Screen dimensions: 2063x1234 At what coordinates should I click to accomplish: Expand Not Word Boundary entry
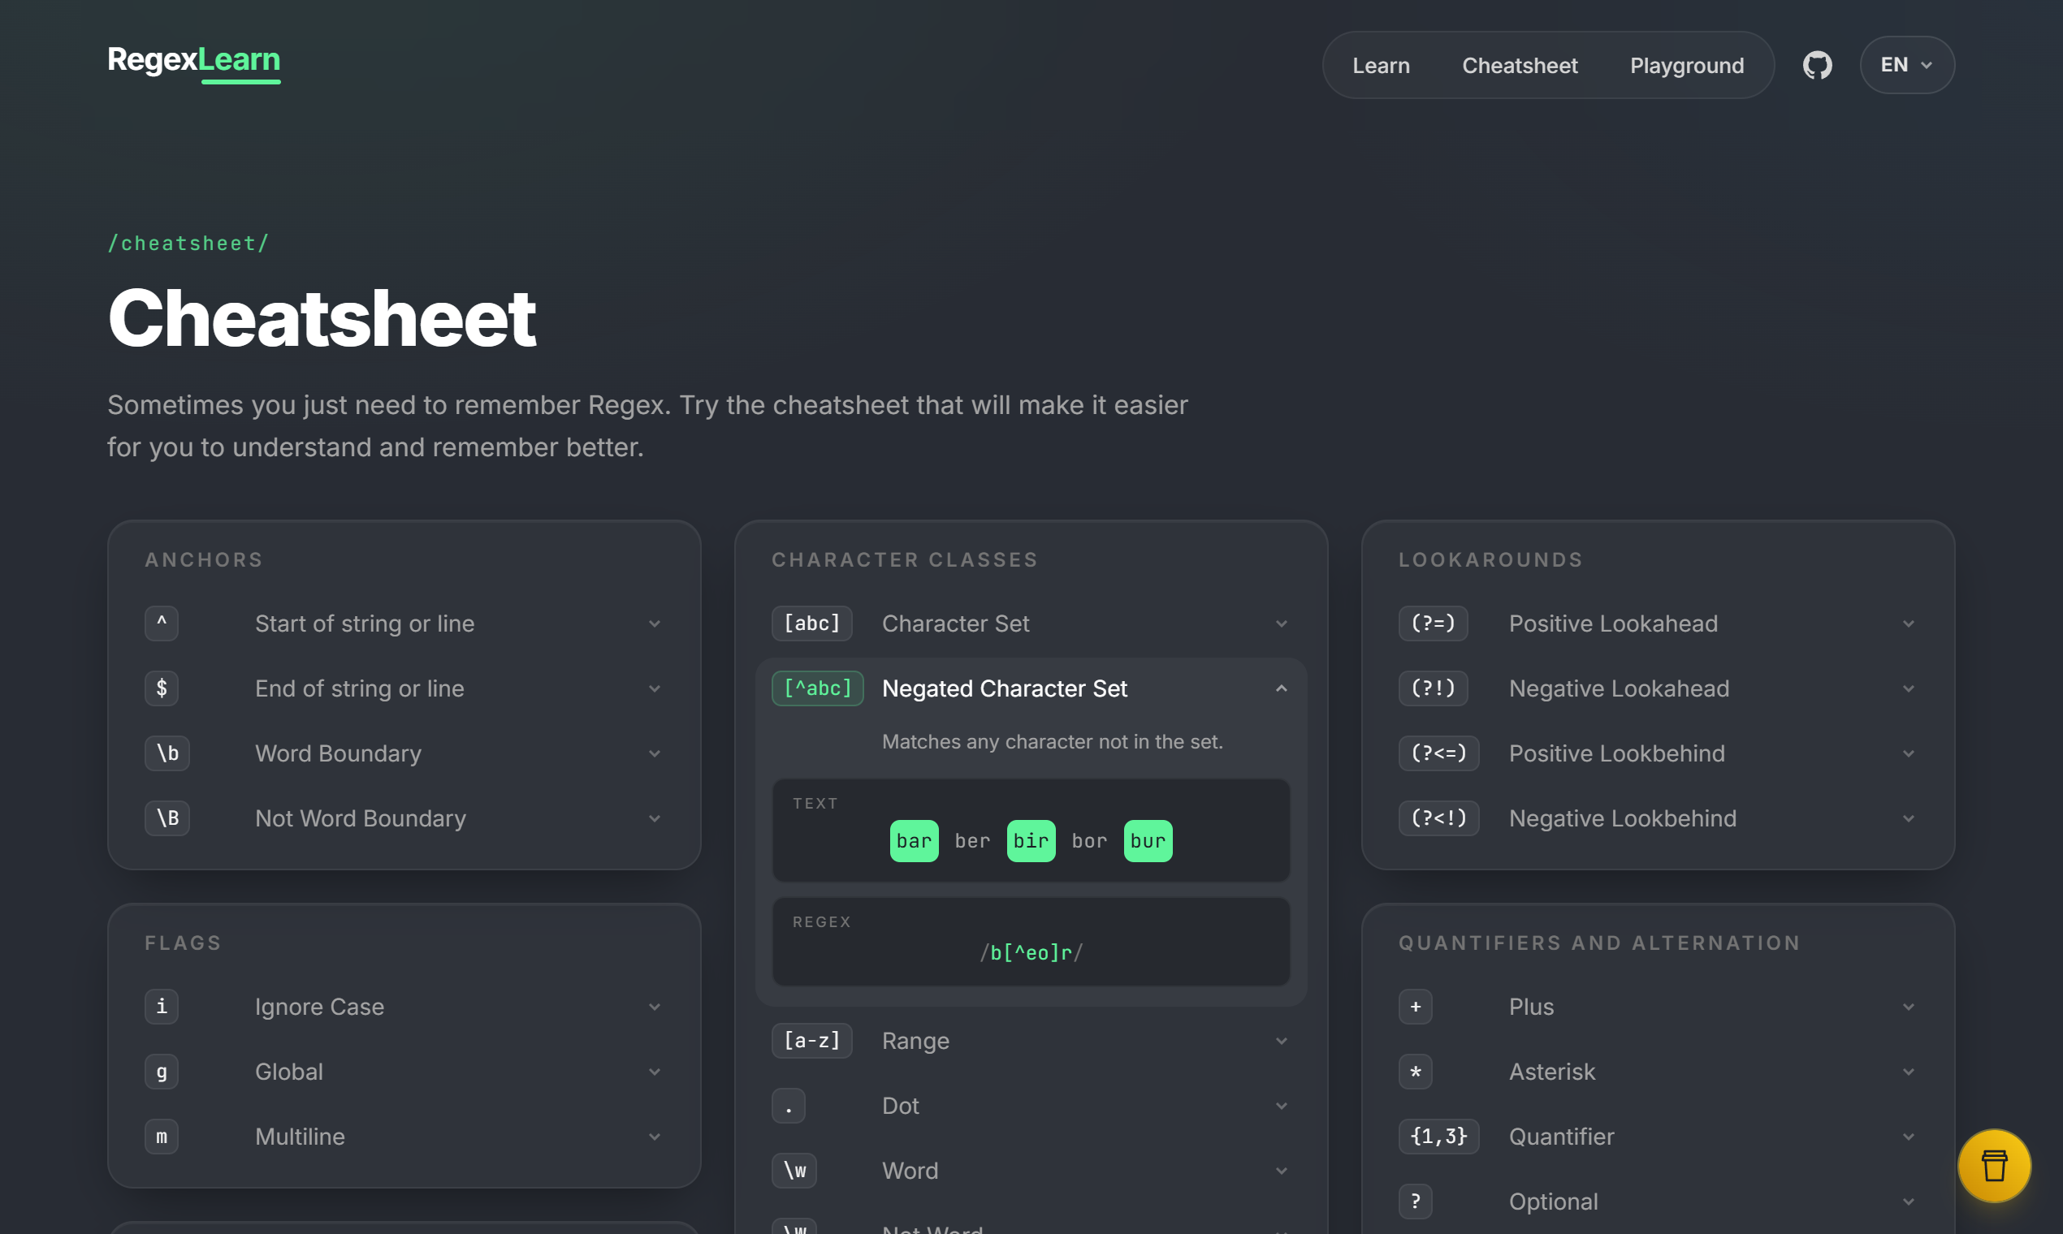click(x=404, y=818)
